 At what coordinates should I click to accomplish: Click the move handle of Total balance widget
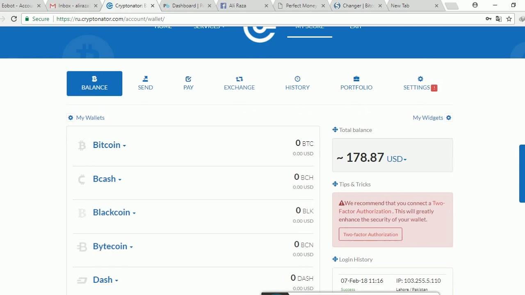(x=335, y=129)
